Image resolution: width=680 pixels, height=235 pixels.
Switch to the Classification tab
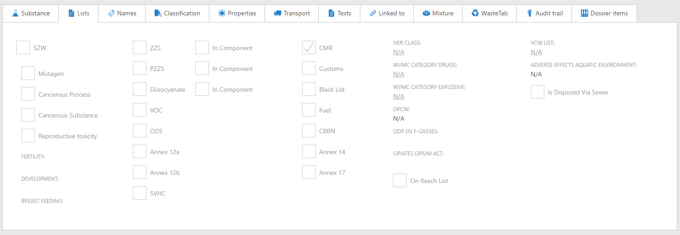(177, 13)
